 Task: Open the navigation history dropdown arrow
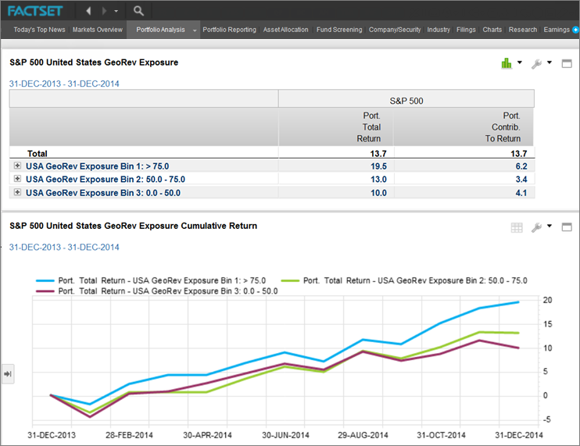(x=116, y=11)
